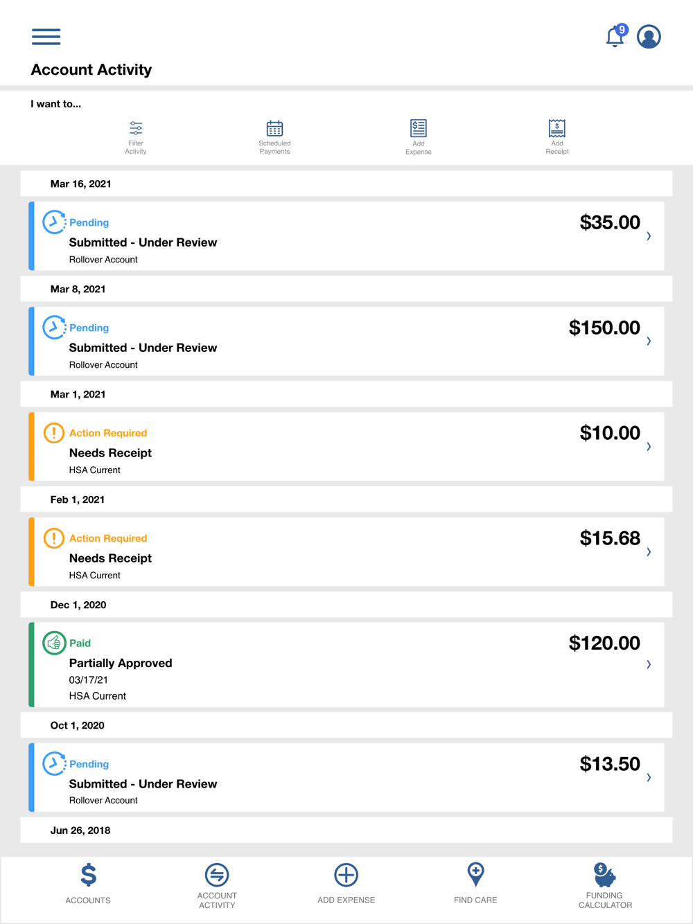Image resolution: width=693 pixels, height=924 pixels.
Task: Click Action Required label on $10.00 claim
Action: (108, 433)
